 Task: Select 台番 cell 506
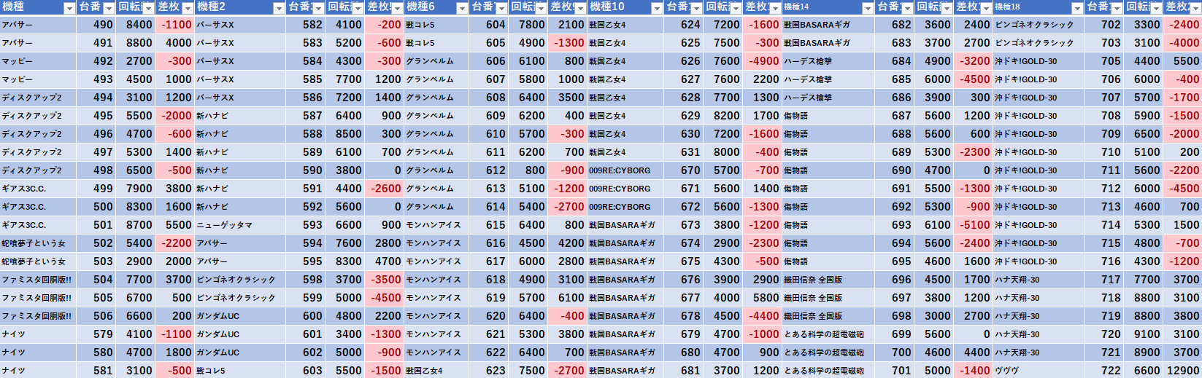[x=96, y=316]
